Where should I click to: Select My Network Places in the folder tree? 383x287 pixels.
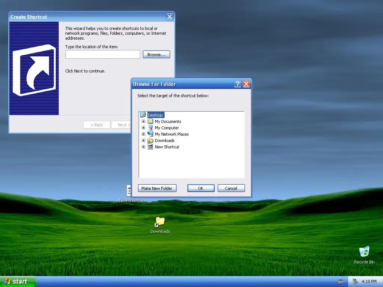click(x=172, y=134)
